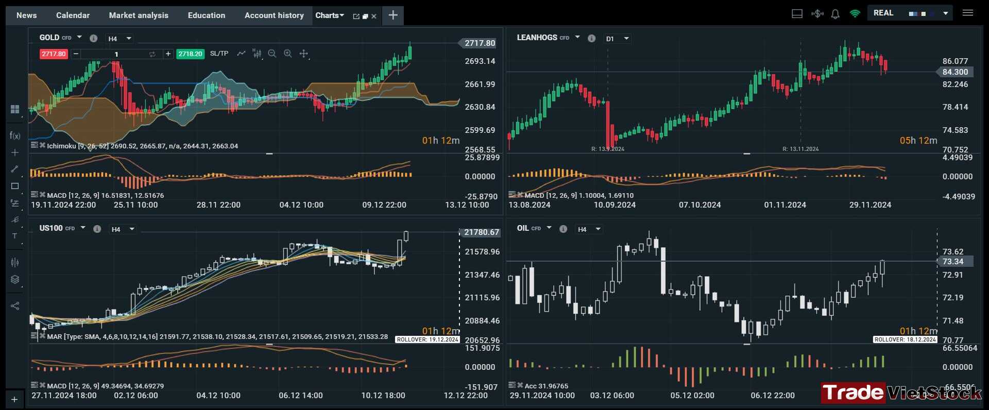Screen dimensions: 989x410
Task: Check the green connection status icon
Action: click(x=855, y=14)
